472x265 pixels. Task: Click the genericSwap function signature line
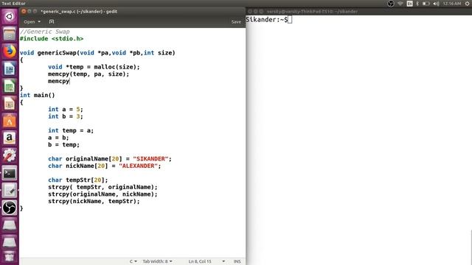pyautogui.click(x=97, y=52)
